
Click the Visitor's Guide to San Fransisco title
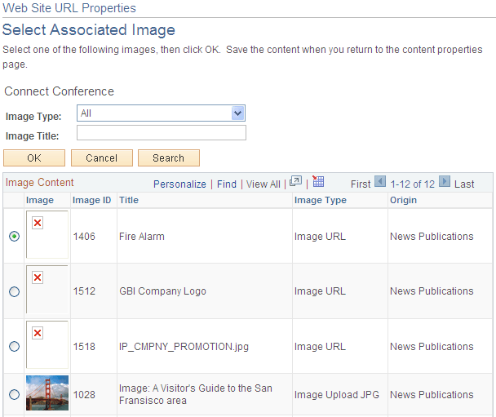[x=196, y=394]
